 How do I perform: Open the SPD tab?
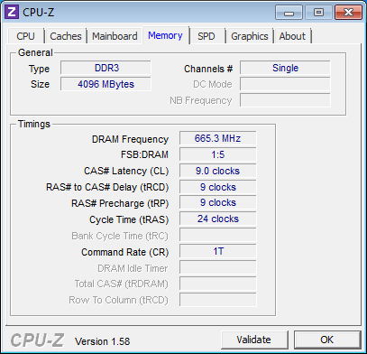click(x=206, y=36)
